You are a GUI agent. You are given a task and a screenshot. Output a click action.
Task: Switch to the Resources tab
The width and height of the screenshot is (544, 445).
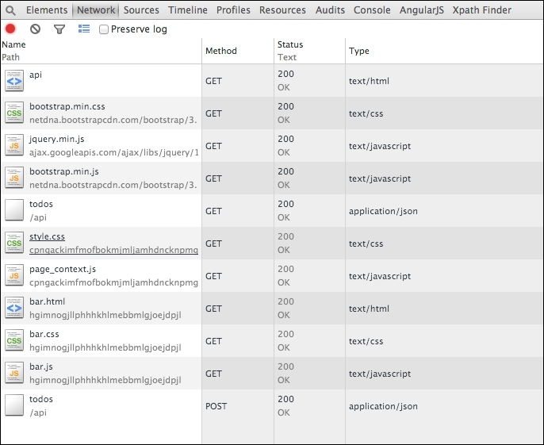tap(282, 10)
